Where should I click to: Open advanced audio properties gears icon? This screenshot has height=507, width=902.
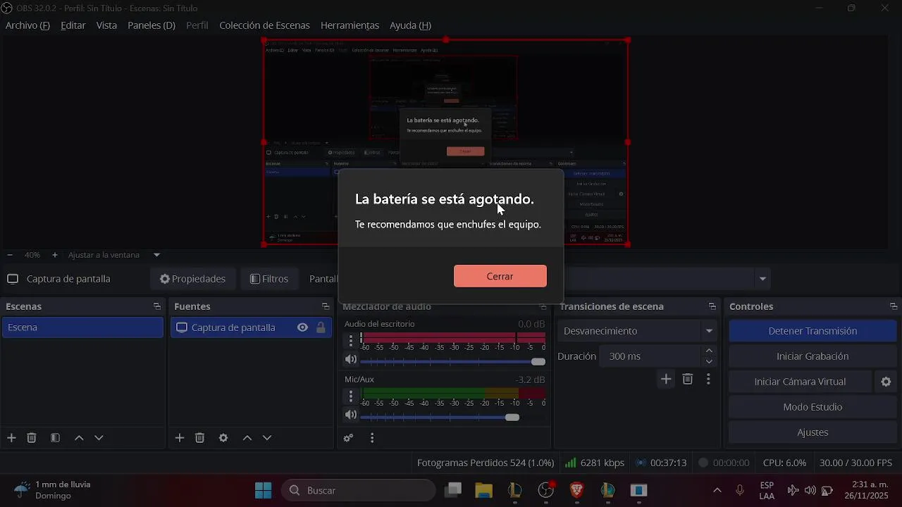click(x=348, y=438)
